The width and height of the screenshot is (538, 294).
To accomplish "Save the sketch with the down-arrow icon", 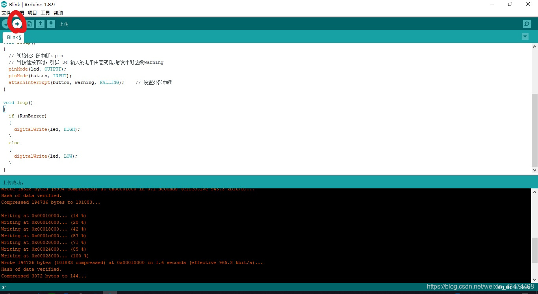I will (x=51, y=24).
